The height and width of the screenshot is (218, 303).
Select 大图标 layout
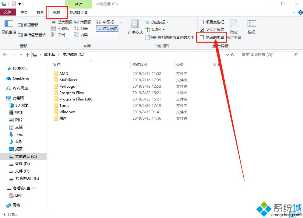(x=83, y=22)
